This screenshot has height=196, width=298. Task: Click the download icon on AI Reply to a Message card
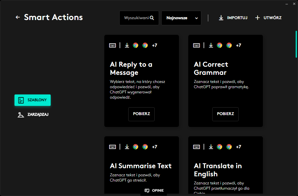(x=127, y=45)
